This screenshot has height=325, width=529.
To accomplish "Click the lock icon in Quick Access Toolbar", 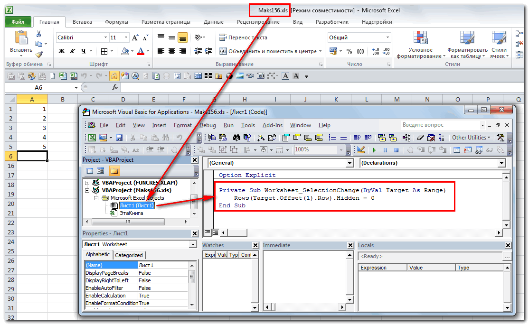I will (x=114, y=76).
